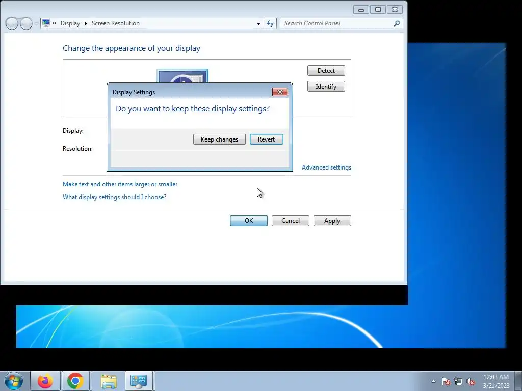Open File Explorer from the taskbar
This screenshot has height=391, width=522.
(109, 381)
